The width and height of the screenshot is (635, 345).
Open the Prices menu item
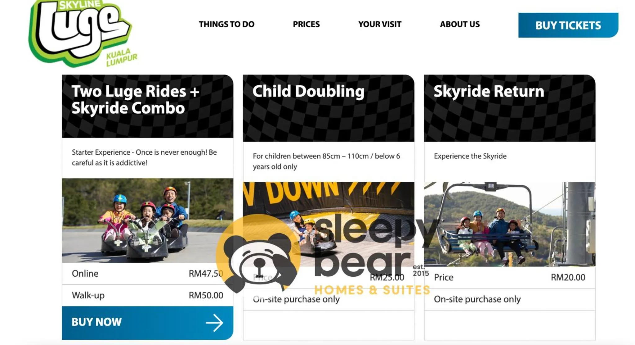(306, 24)
